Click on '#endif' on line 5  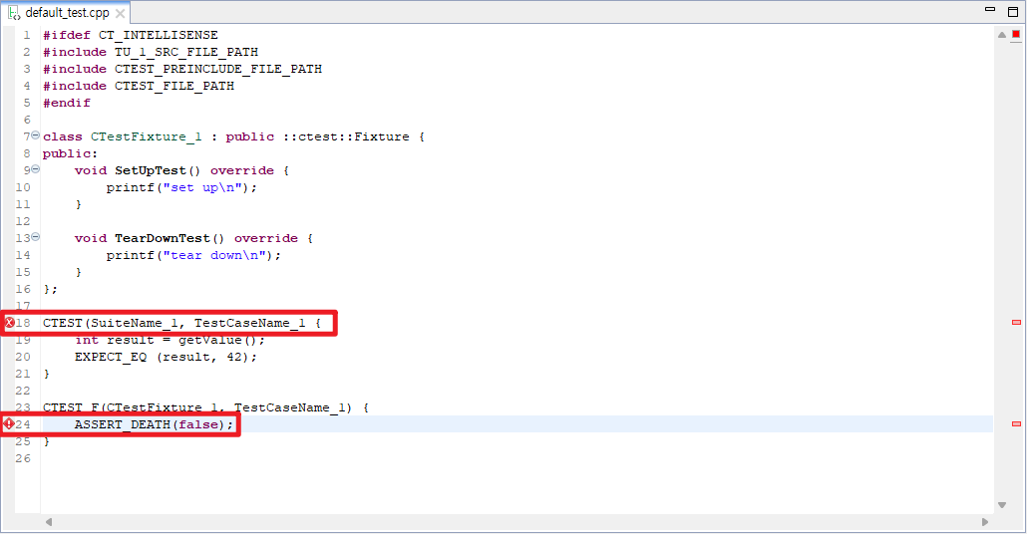pos(67,103)
